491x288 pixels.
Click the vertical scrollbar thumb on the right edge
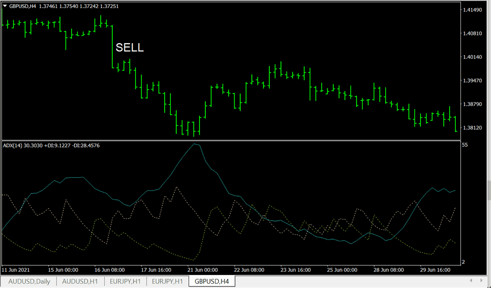point(489,190)
